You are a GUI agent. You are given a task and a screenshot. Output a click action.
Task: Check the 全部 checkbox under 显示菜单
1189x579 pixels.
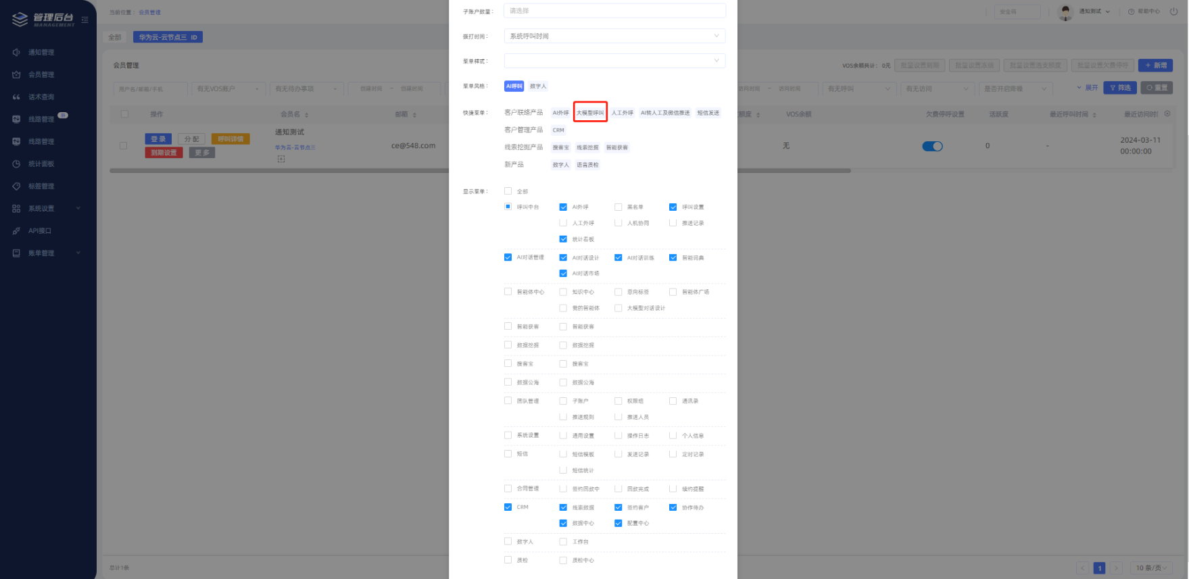click(508, 191)
